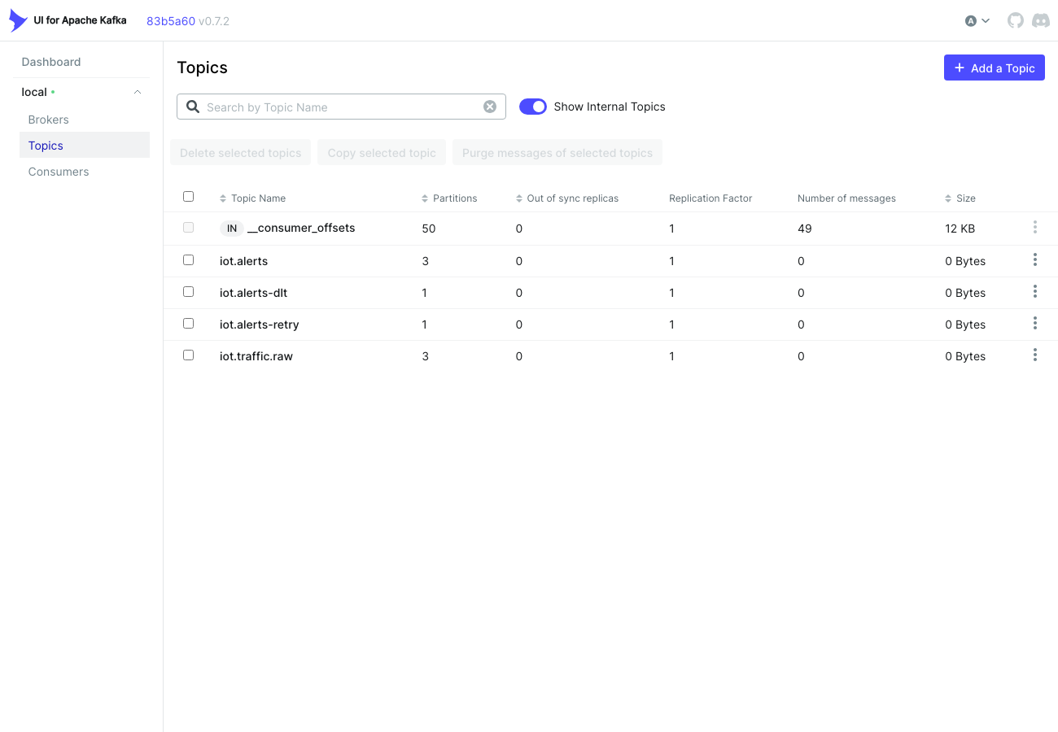This screenshot has width=1058, height=732.
Task: Collapse the local cluster section chevron
Action: 138,92
